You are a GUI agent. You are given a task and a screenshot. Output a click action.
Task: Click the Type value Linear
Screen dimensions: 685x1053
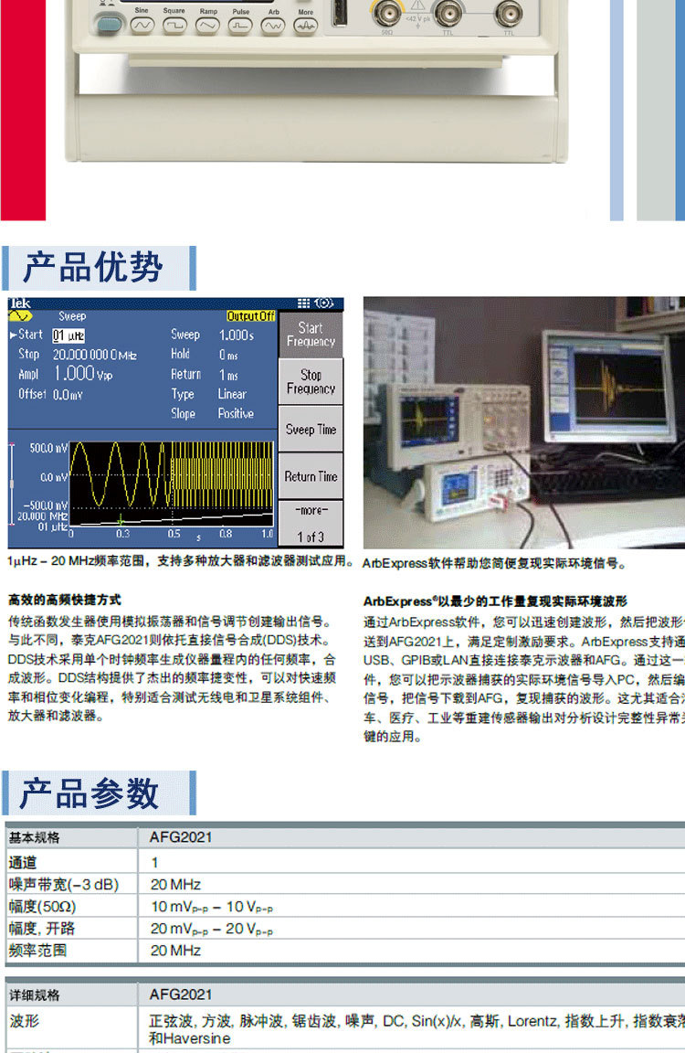[232, 394]
